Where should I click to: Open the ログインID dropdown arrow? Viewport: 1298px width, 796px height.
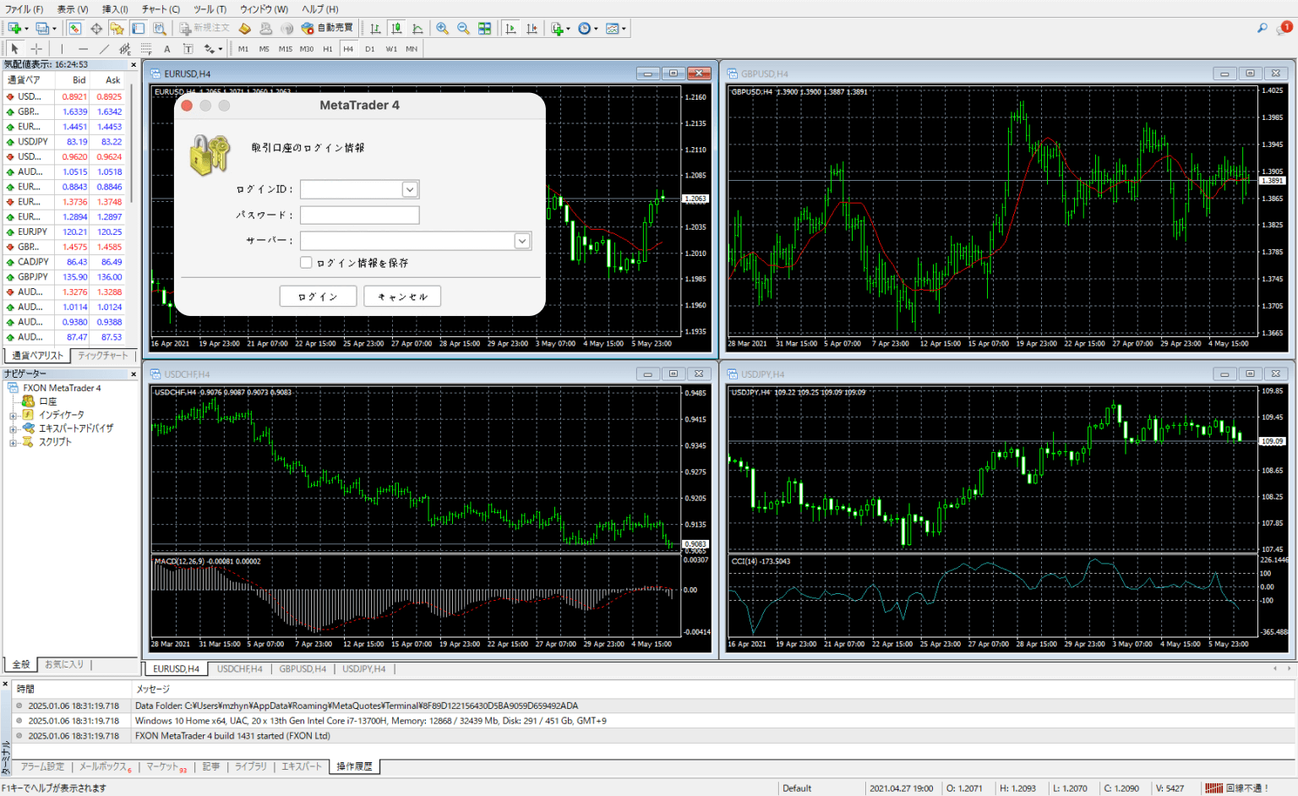pyautogui.click(x=410, y=189)
